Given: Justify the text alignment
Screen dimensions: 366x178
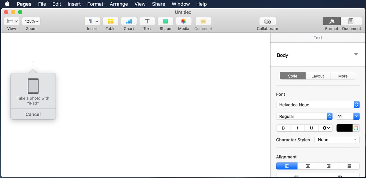Looking at the screenshot, I should coord(349,166).
